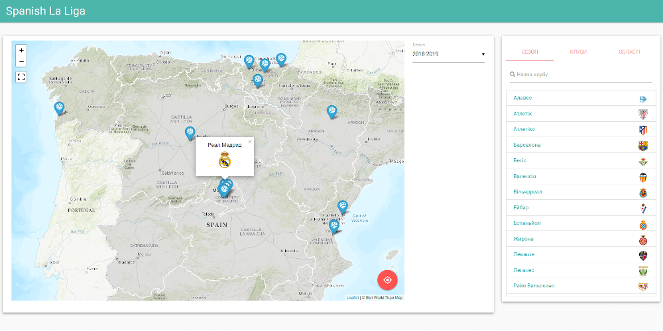Select the map marker near Vigo on west coast
This screenshot has width=663, height=331.
click(59, 108)
